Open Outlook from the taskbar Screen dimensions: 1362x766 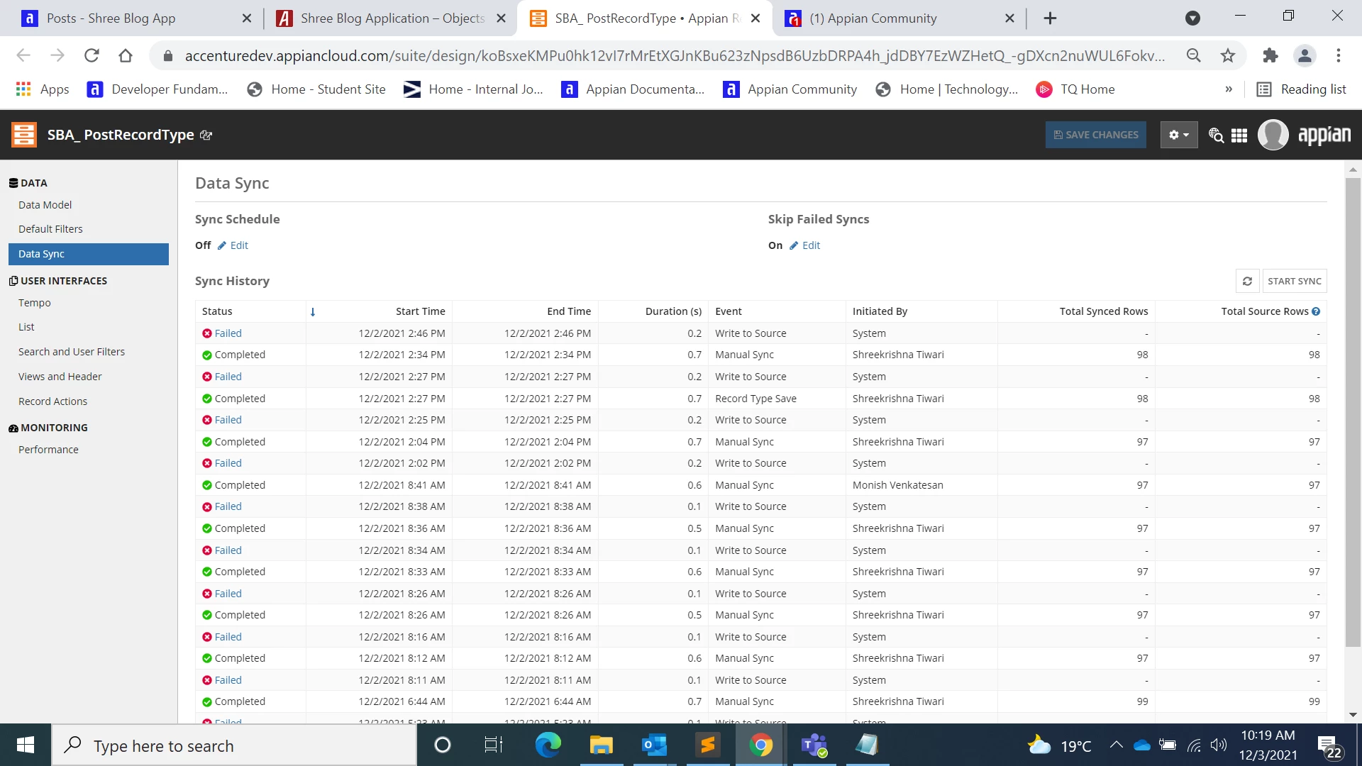[654, 745]
